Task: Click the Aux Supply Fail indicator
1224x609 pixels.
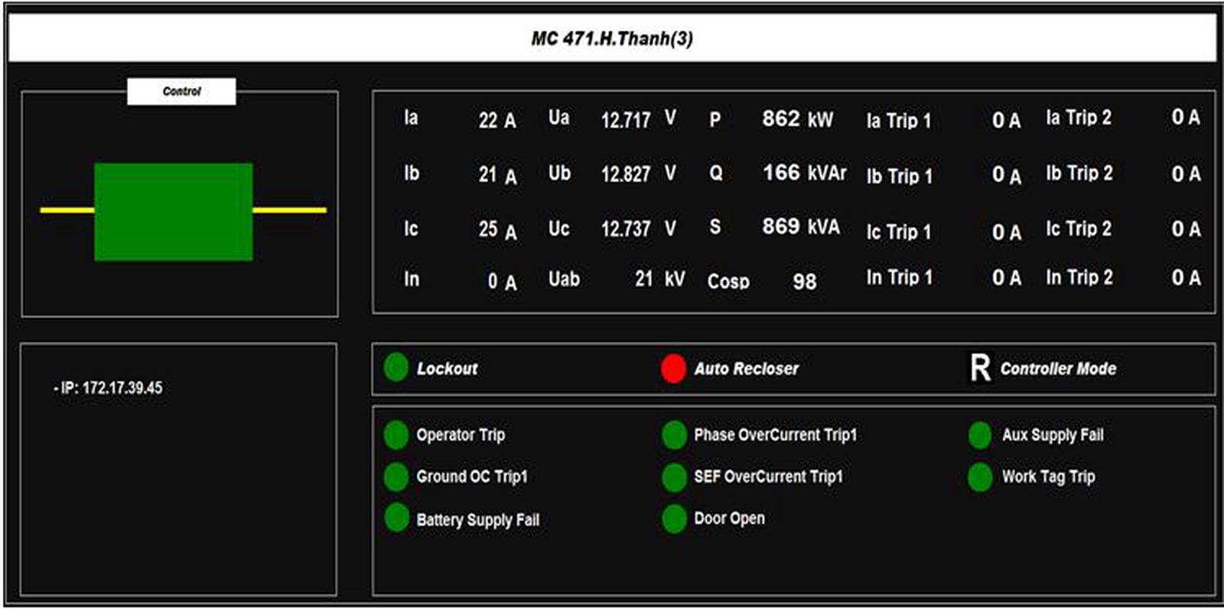Action: tap(980, 435)
